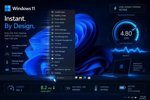
Task: Open Computer Management menu entry
Action: click(62, 40)
